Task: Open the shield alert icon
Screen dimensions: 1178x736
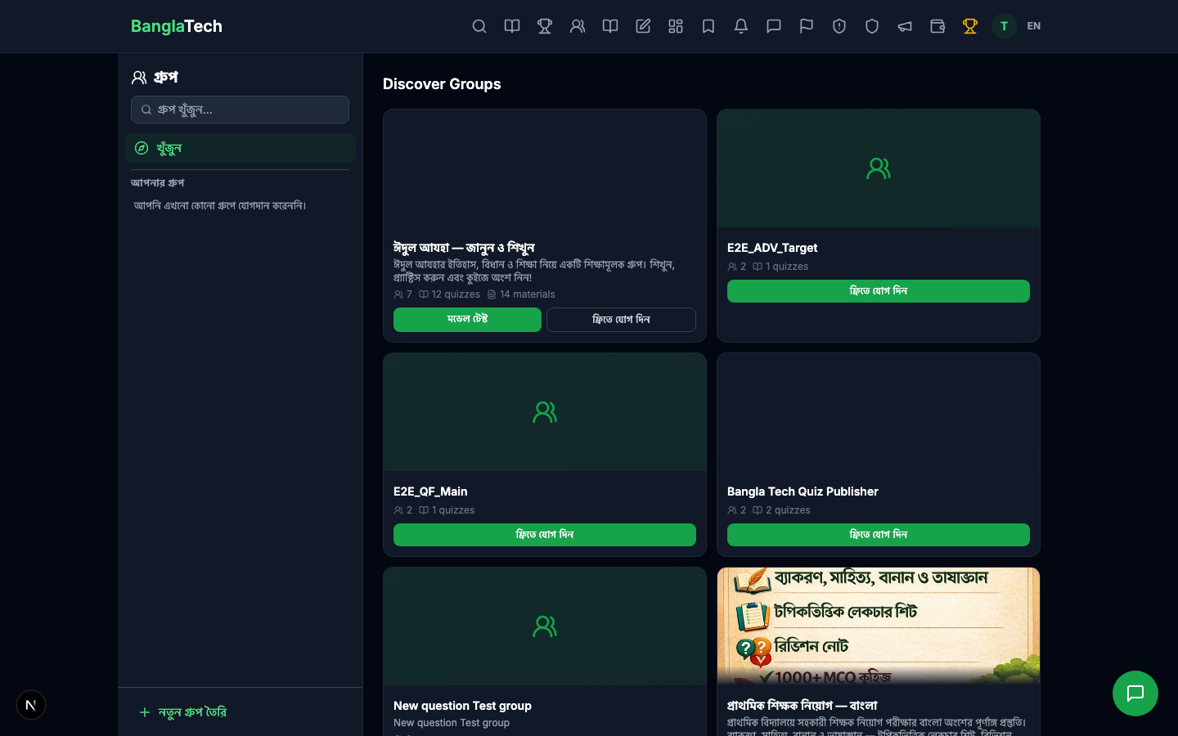Action: point(839,26)
